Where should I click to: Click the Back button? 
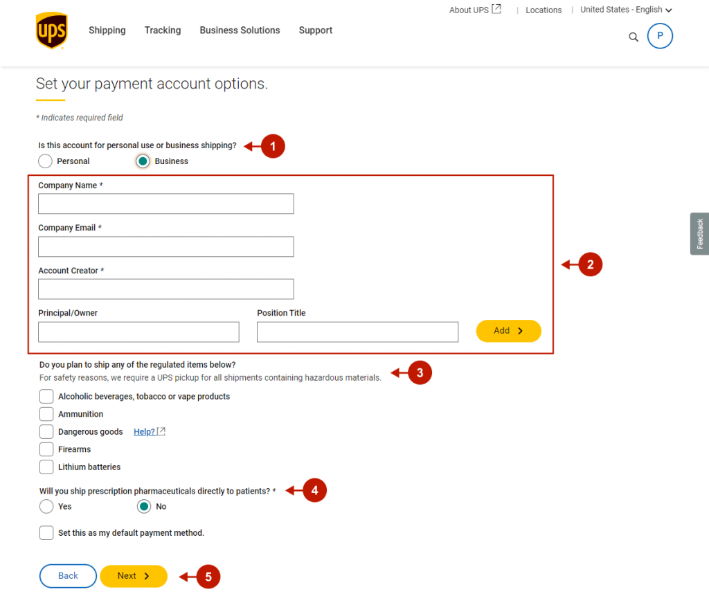(x=67, y=575)
